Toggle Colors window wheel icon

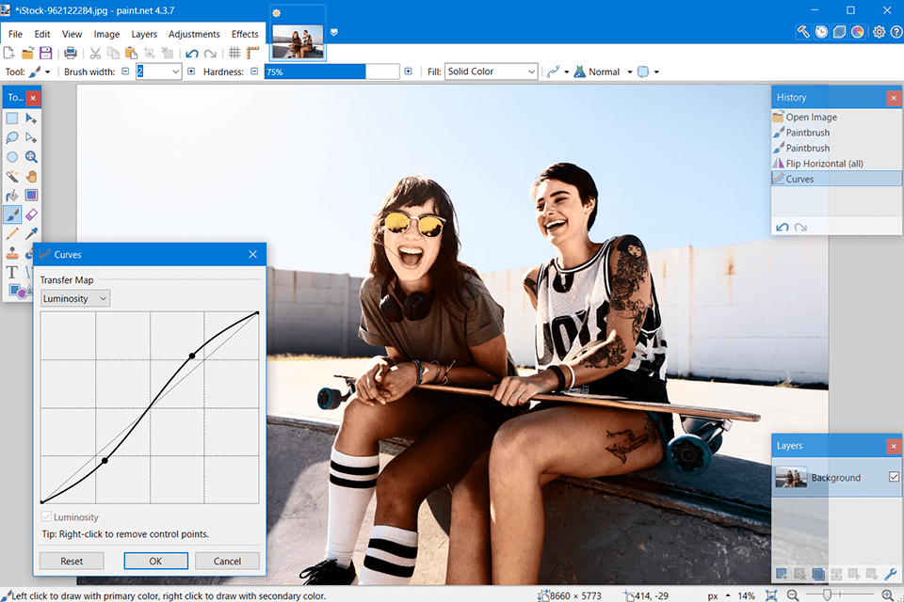tap(857, 32)
